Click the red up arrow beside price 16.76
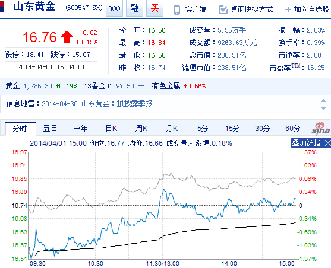Image resolution: width=331 pixels, height=268 pixels. [67, 37]
